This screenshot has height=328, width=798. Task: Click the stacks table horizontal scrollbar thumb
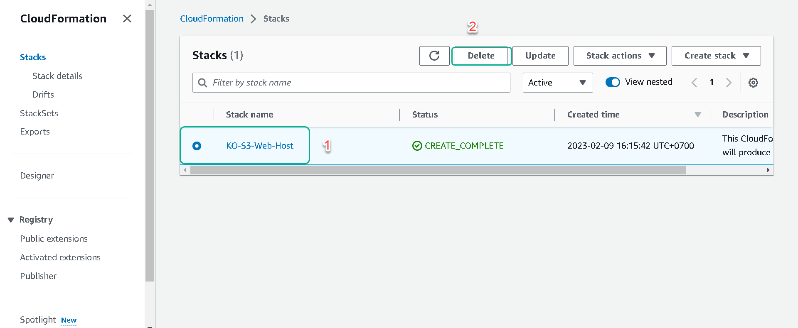click(x=438, y=170)
